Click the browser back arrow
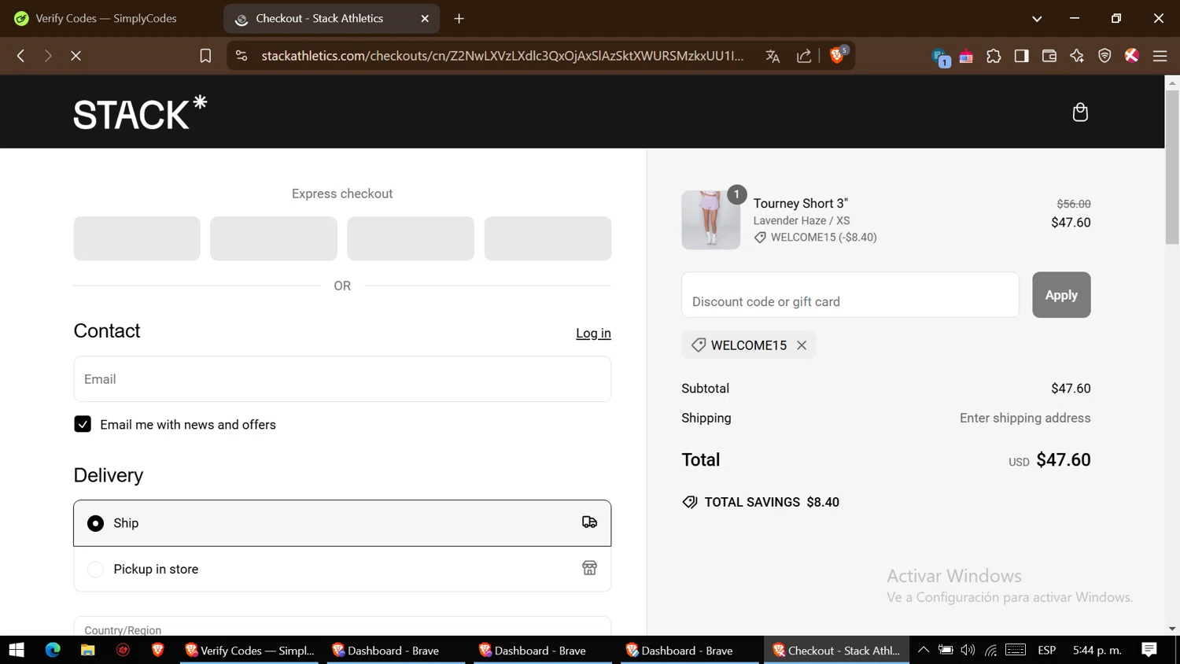The height and width of the screenshot is (664, 1180). click(x=21, y=56)
